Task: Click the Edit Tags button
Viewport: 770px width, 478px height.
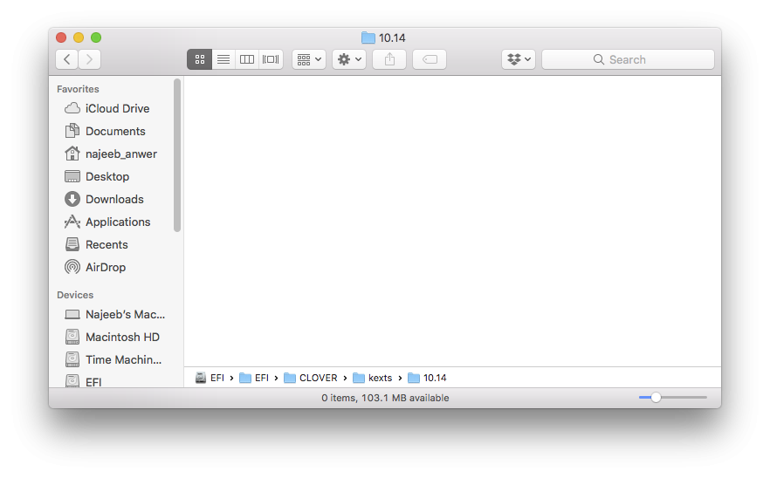Action: point(430,59)
